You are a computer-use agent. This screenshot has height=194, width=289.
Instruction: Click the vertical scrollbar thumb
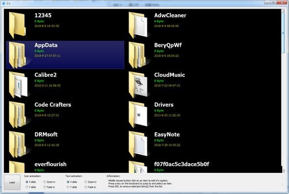click(x=283, y=33)
